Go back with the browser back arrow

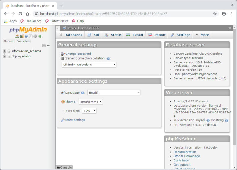(x=6, y=14)
